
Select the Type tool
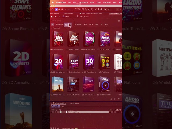coord(92,9)
